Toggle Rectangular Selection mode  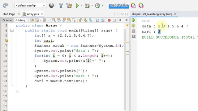74,20
